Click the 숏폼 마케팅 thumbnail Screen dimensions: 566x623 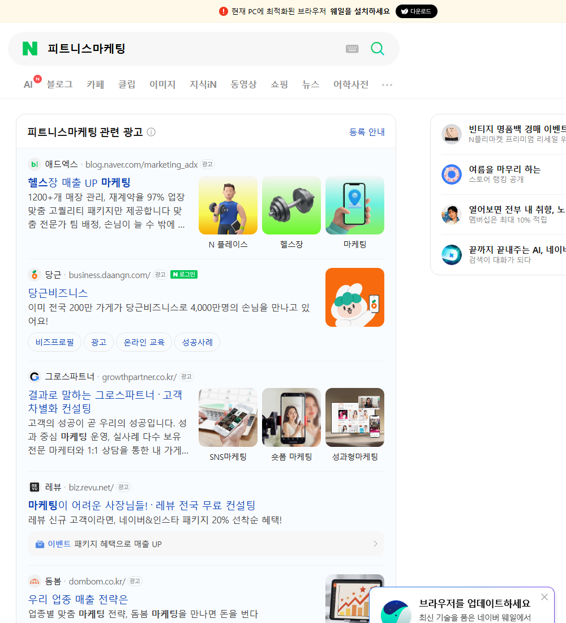[291, 417]
